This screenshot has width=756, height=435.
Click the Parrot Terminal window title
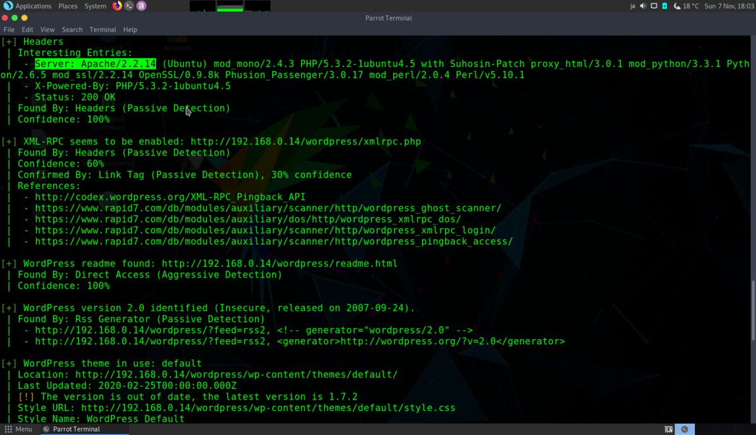point(388,18)
